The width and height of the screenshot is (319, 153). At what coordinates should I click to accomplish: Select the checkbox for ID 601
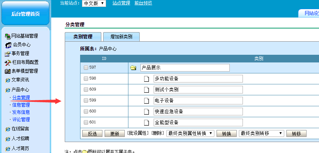[86, 122]
